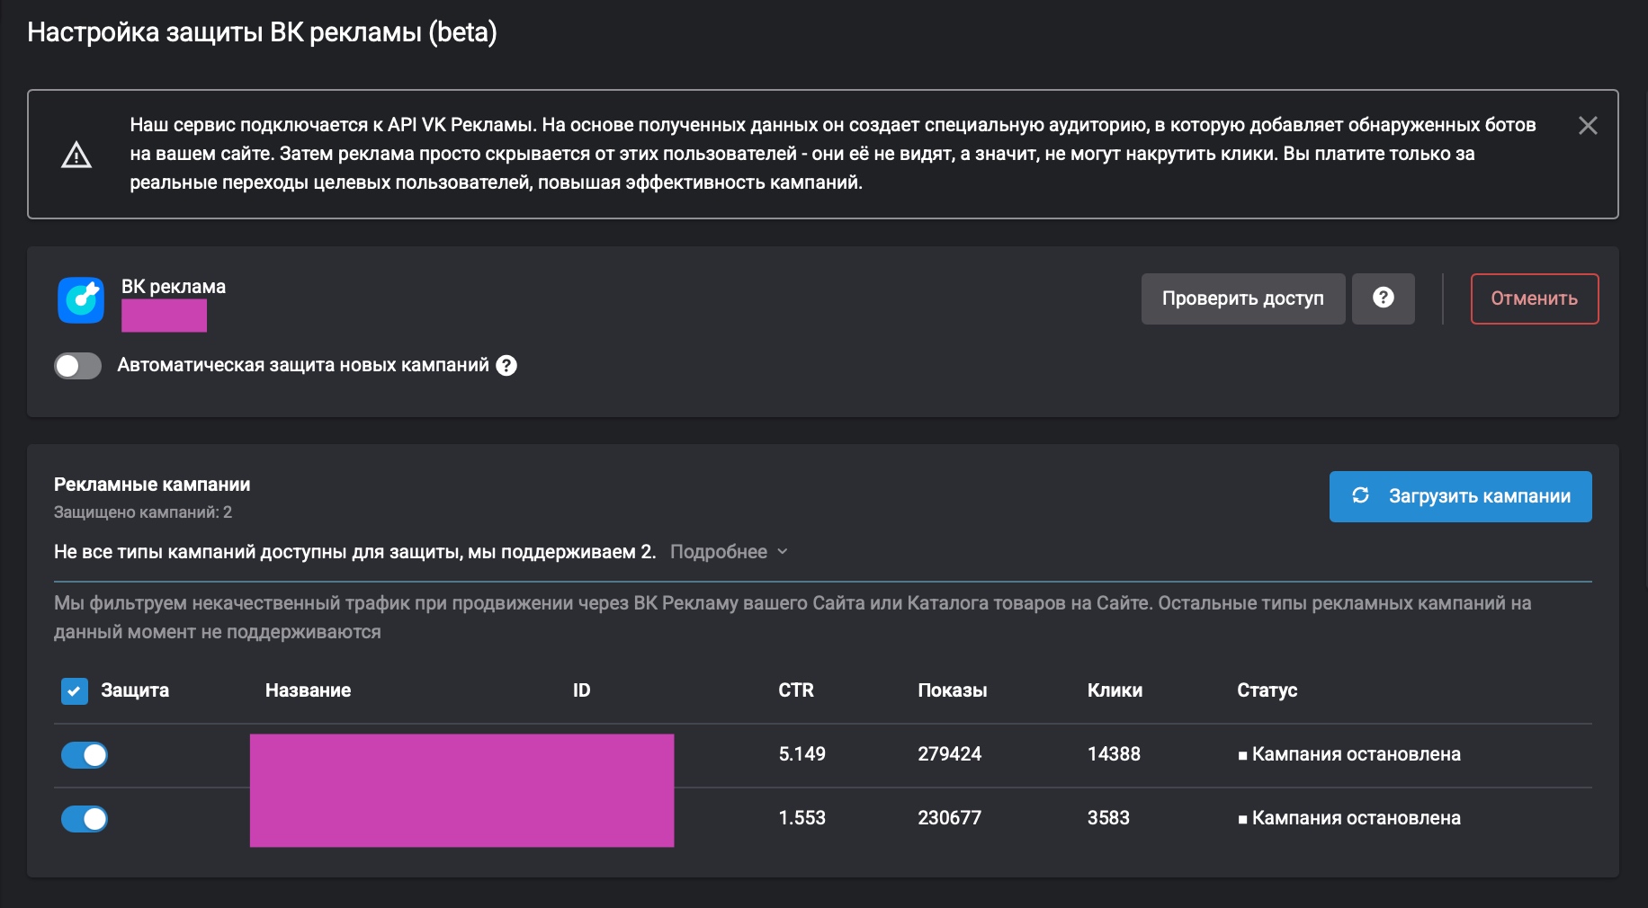1648x908 pixels.
Task: Click the Название column header
Action: click(x=308, y=690)
